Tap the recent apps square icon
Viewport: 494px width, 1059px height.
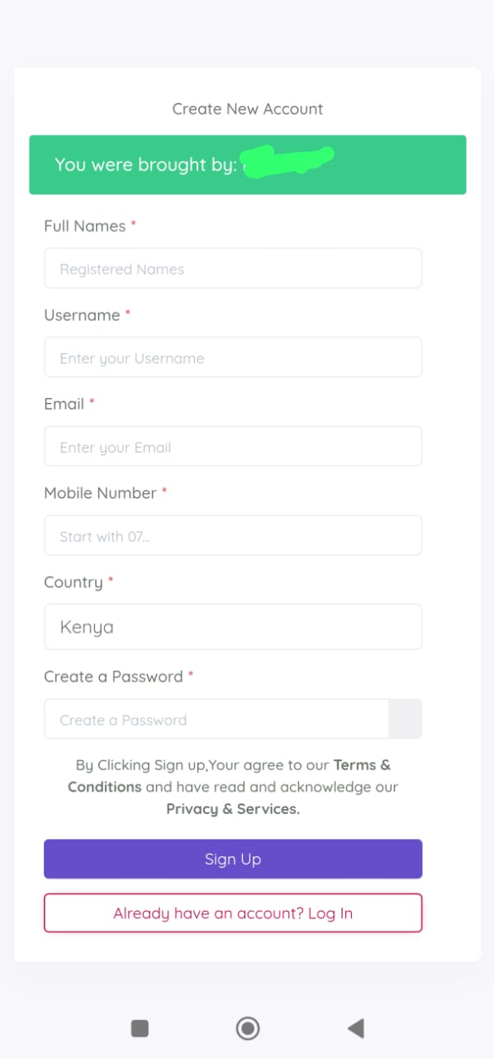[140, 1028]
